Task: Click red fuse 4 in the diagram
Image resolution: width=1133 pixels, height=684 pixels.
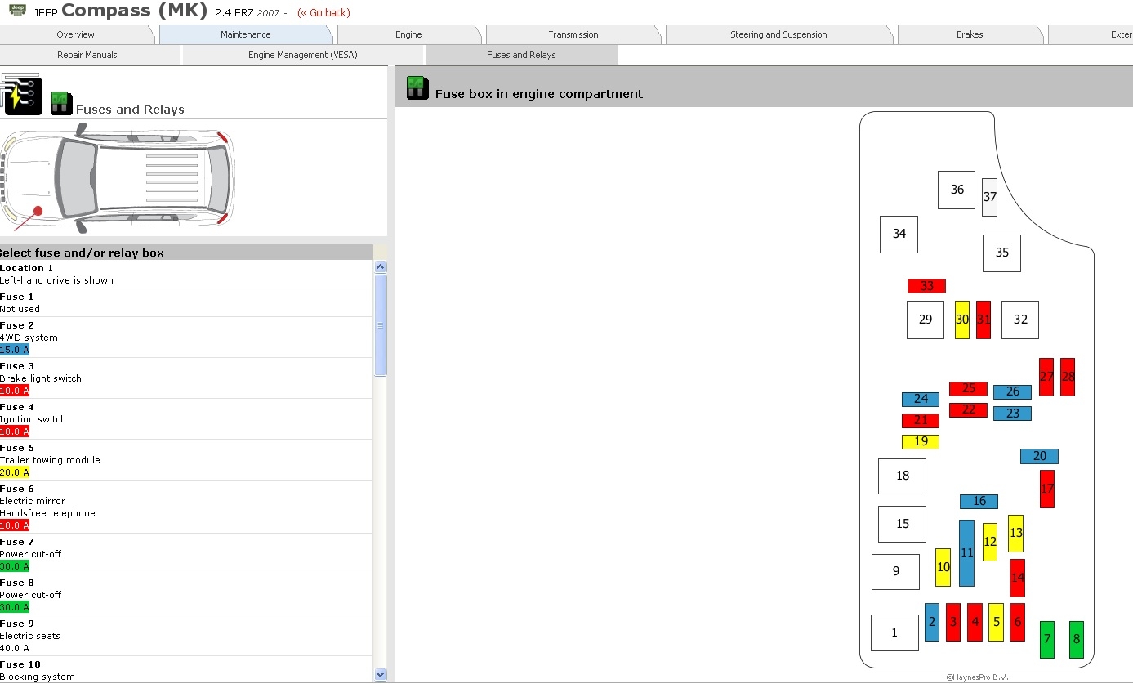Action: click(x=975, y=622)
